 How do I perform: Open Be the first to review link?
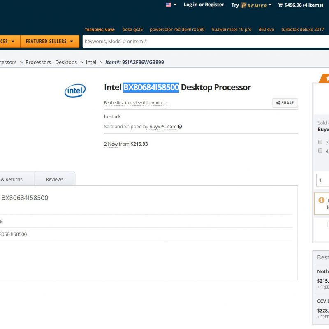[136, 103]
